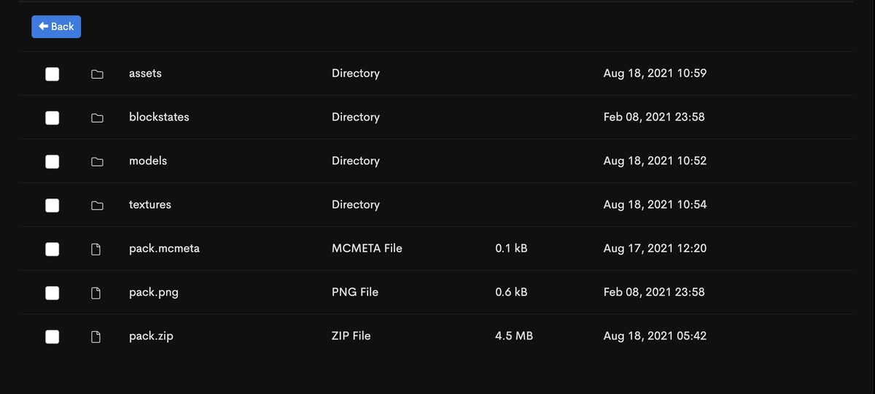Tick the checkbox for assets directory
This screenshot has width=875, height=394.
pyautogui.click(x=52, y=74)
